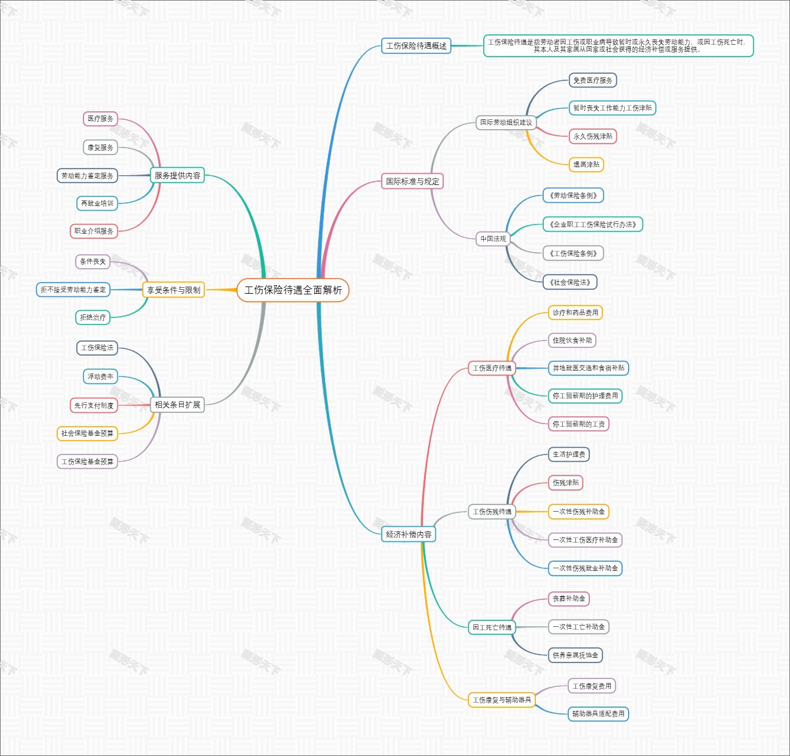Click the overview description text box
The image size is (790, 756).
[618, 45]
